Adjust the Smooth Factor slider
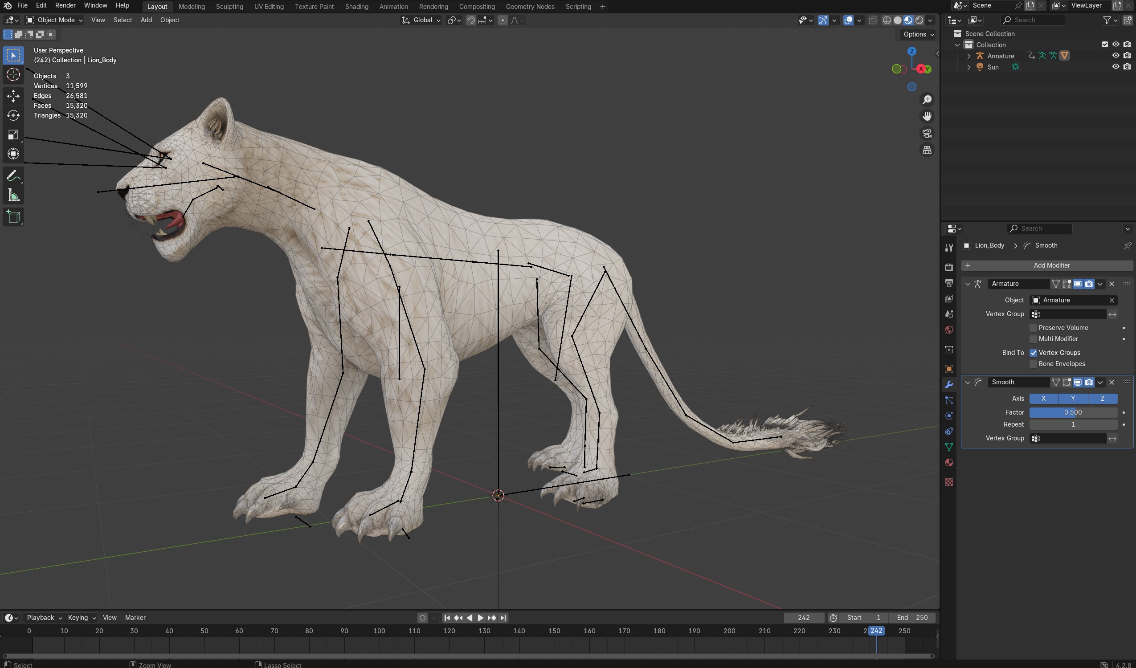The width and height of the screenshot is (1136, 668). tap(1072, 412)
